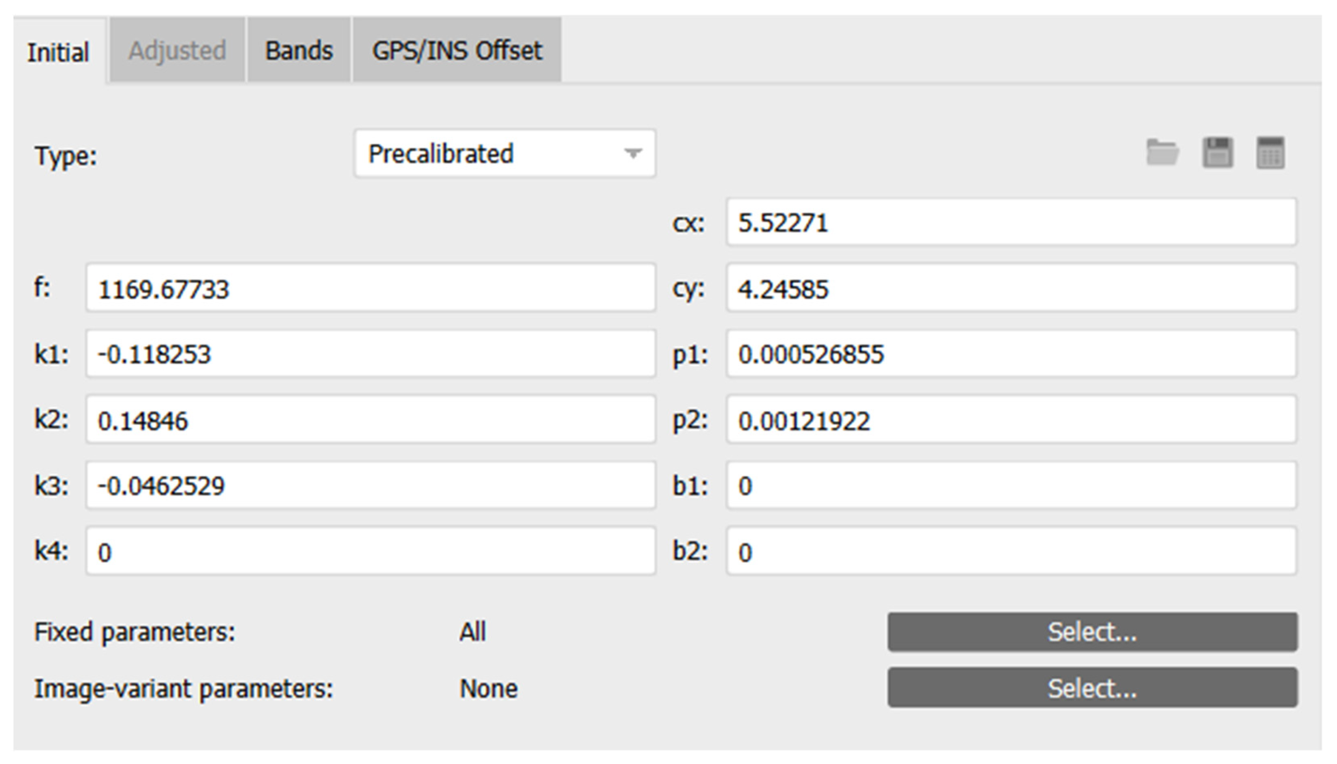Screen dimensions: 1337x764
Task: Click Select button for Image-variant parameters
Action: point(1092,688)
